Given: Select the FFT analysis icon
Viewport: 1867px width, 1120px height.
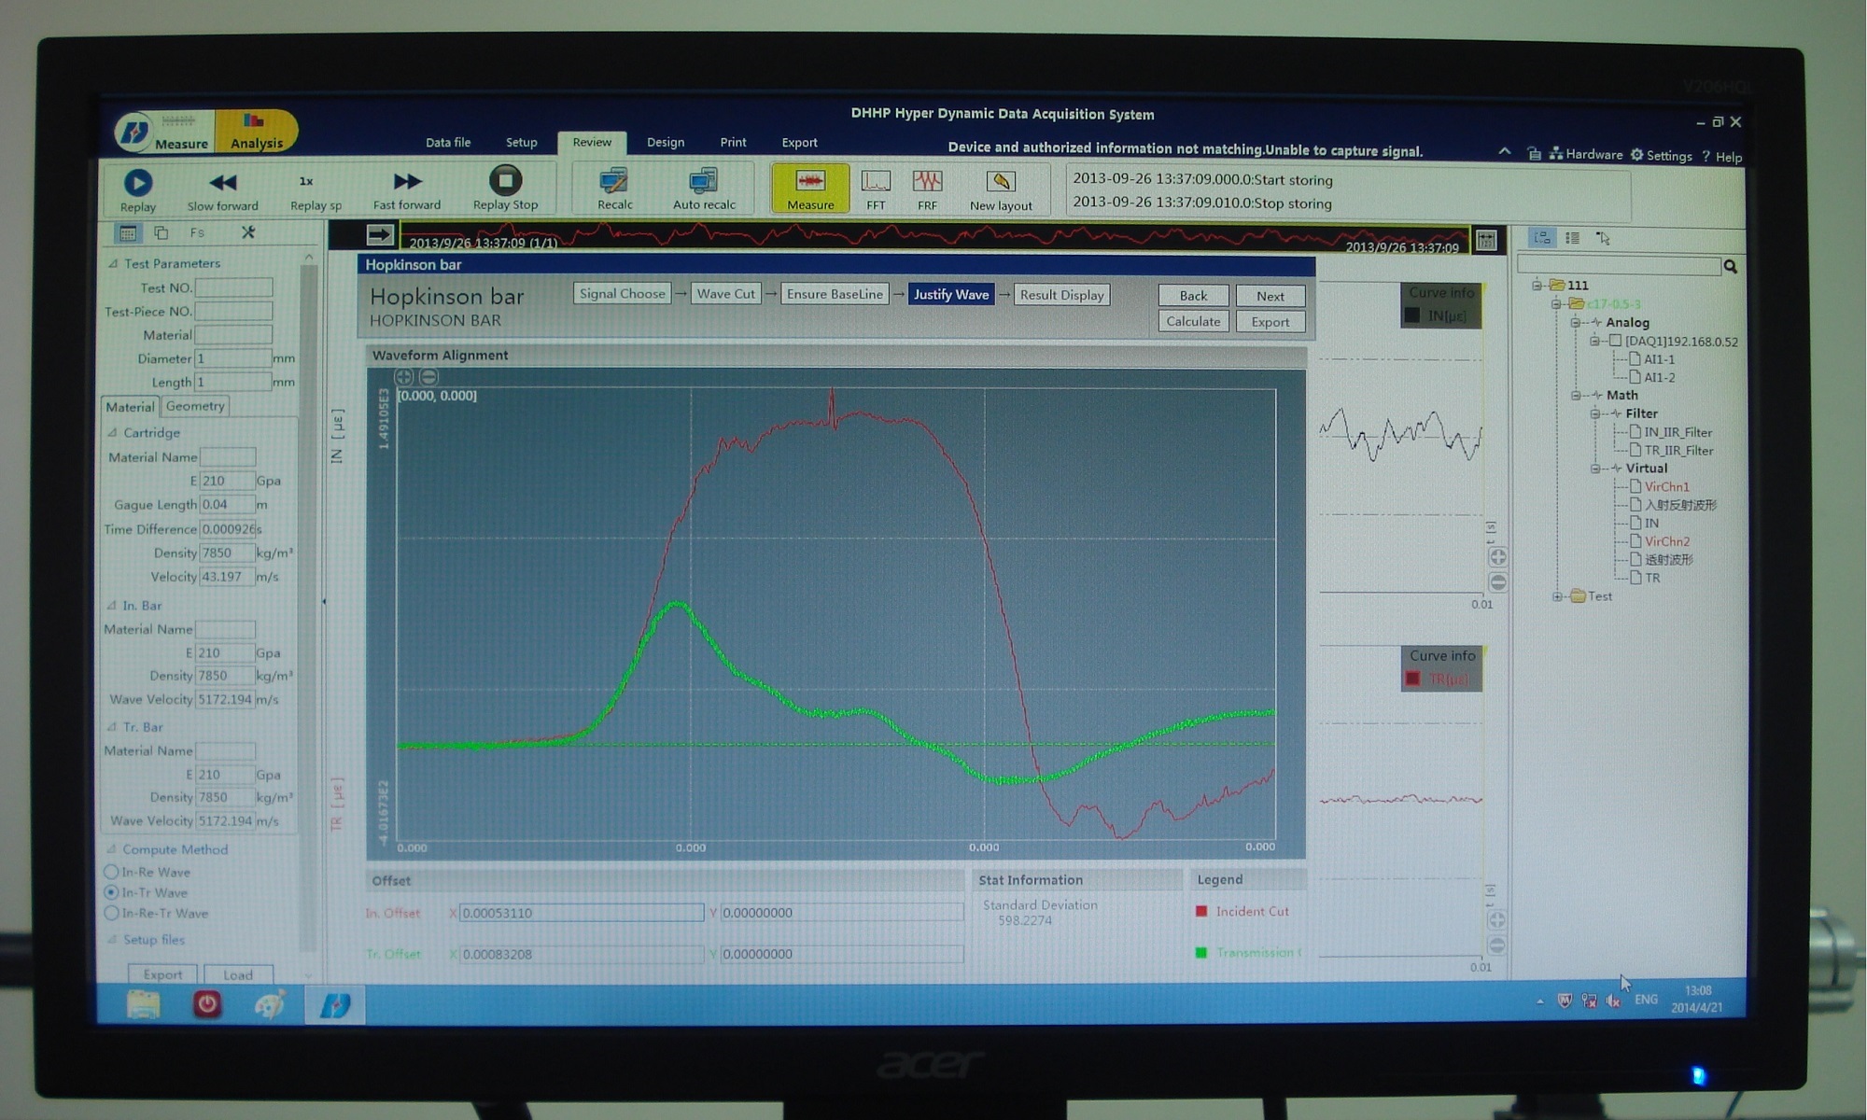Looking at the screenshot, I should tap(876, 181).
